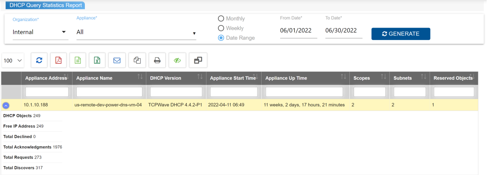This screenshot has height=175, width=487.
Task: Expand the Appliance dropdown set to All
Action: 136,32
